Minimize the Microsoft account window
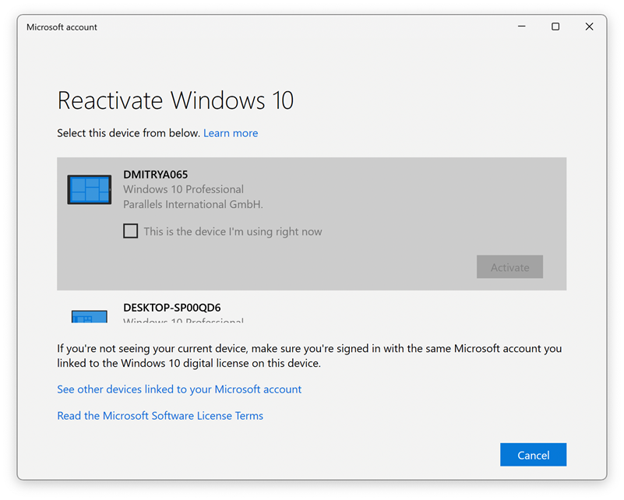Viewport: 624px width, 500px height. tap(521, 26)
